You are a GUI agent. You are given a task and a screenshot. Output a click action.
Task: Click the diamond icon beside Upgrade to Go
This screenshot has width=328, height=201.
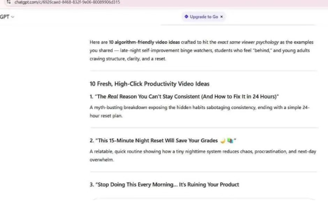pos(186,17)
